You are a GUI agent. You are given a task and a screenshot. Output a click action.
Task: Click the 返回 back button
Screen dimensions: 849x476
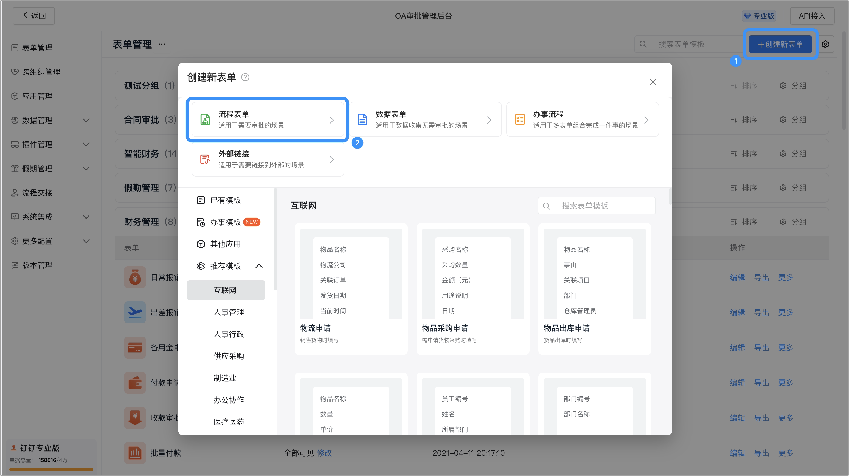(34, 16)
